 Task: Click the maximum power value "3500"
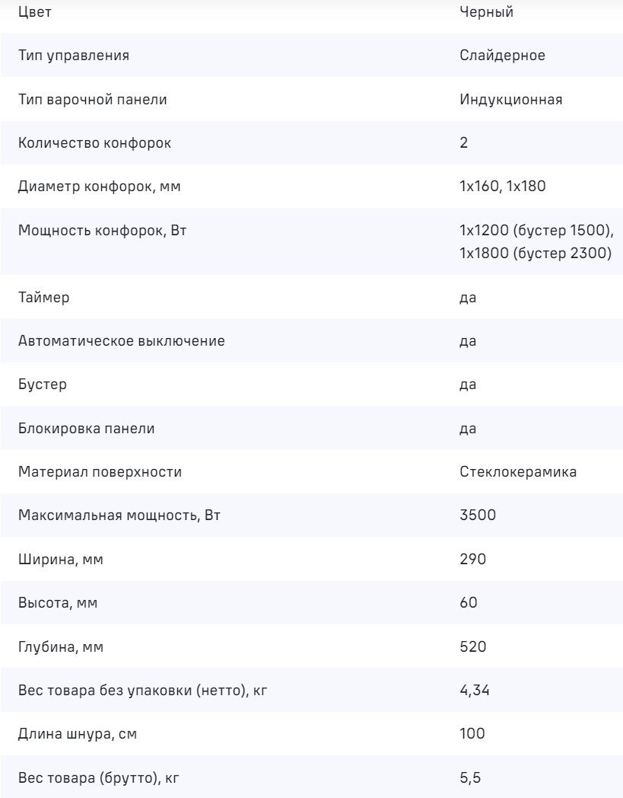pos(478,516)
